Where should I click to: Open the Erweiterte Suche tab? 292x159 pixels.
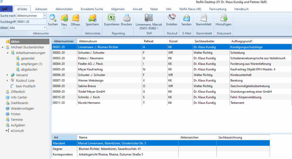92,9
